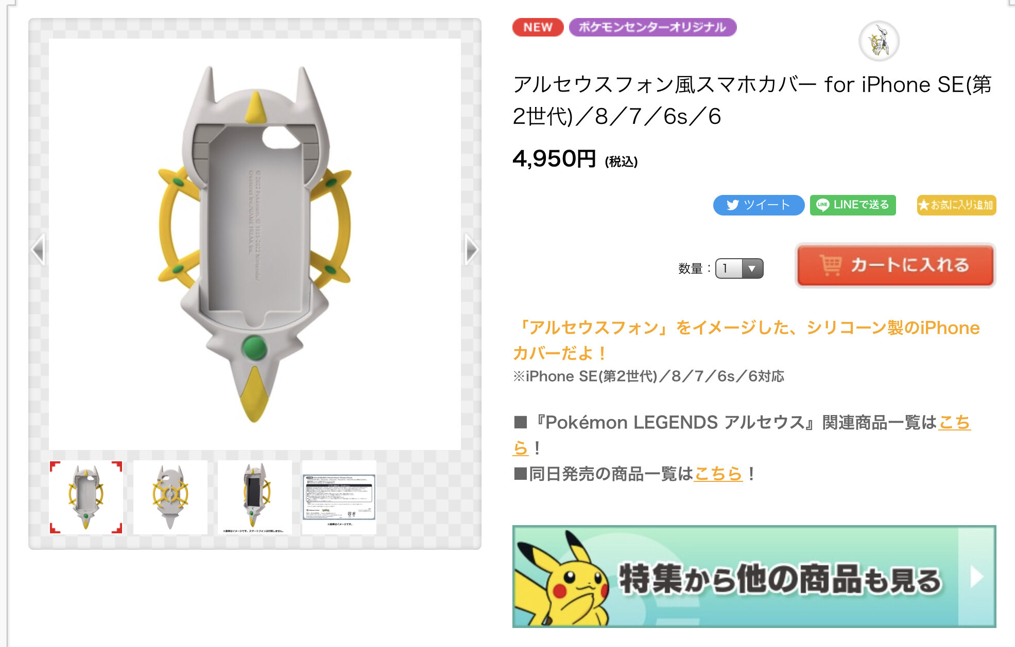The image size is (1015, 647).
Task: Click the arrow on Pikachu feature banner
Action: pyautogui.click(x=976, y=576)
